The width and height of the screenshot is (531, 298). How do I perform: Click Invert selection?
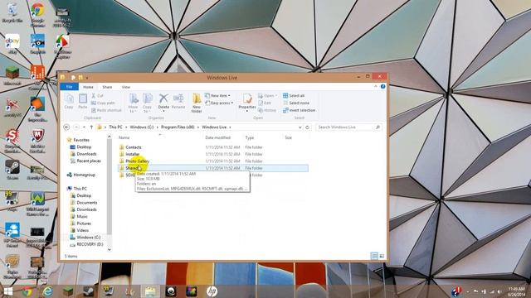click(299, 110)
